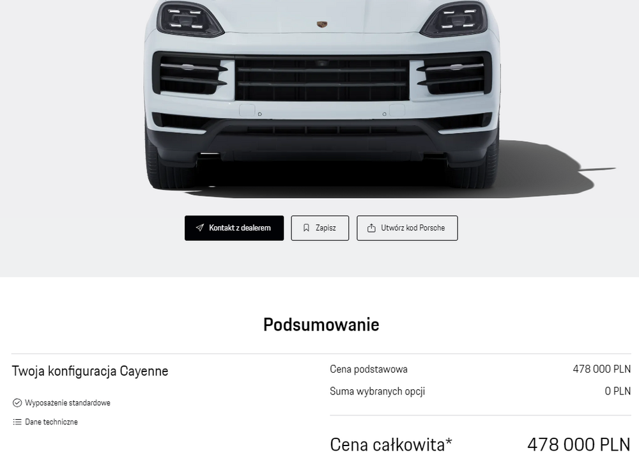Image resolution: width=639 pixels, height=464 pixels.
Task: Click the list icon beside Dane techniczne
Action: (17, 422)
